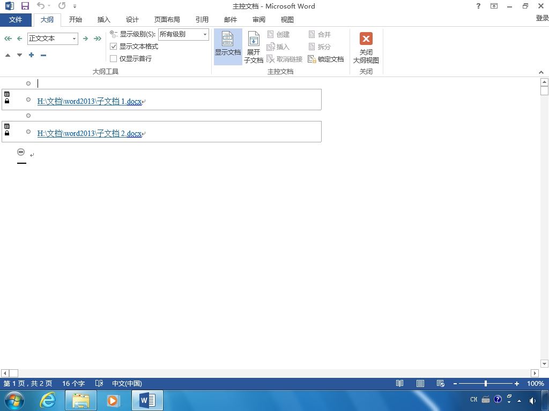Click subdocument icon for 子文档 1

(x=7, y=94)
